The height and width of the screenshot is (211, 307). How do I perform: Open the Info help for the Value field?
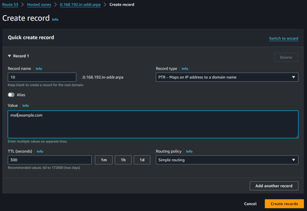[x=25, y=105]
